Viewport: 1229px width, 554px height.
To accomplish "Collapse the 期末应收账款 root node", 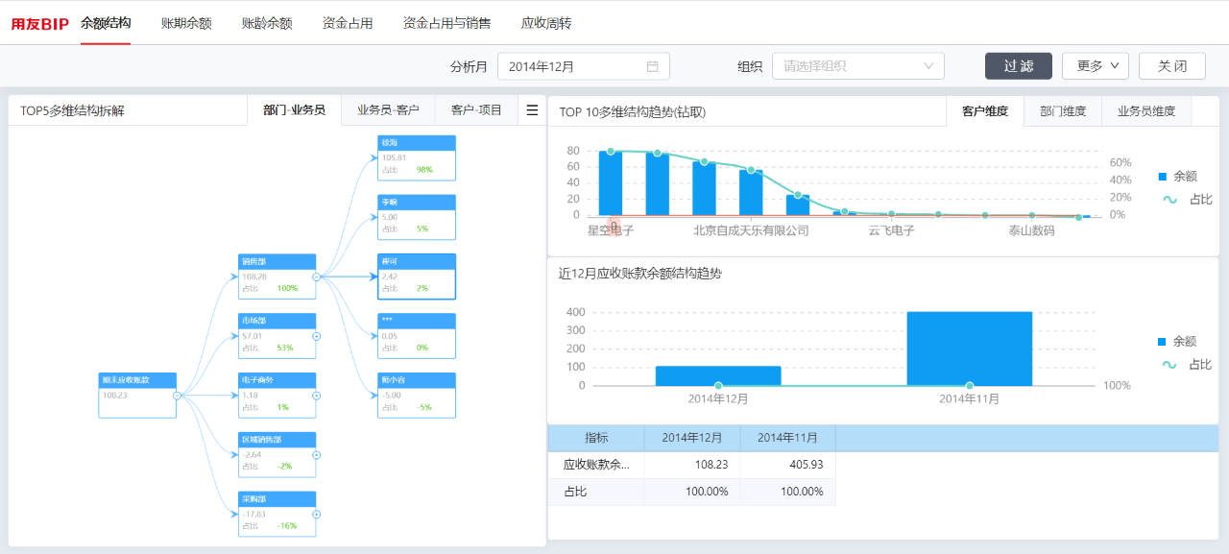I will pos(177,396).
